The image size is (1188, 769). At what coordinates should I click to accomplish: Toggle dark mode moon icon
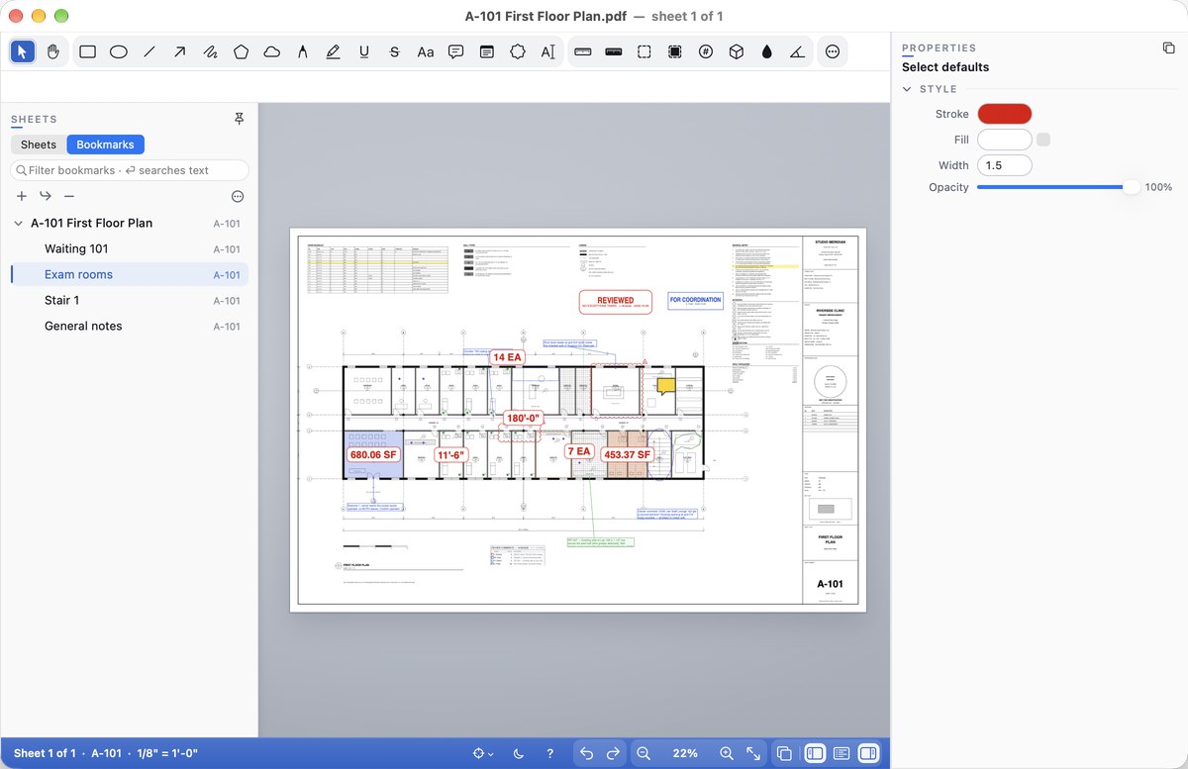tap(519, 753)
